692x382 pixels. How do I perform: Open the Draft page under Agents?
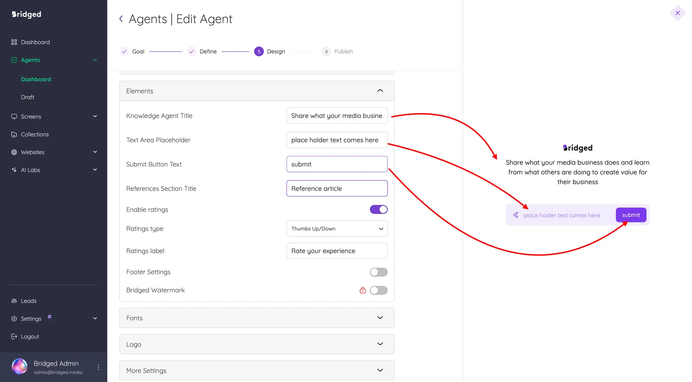27,97
